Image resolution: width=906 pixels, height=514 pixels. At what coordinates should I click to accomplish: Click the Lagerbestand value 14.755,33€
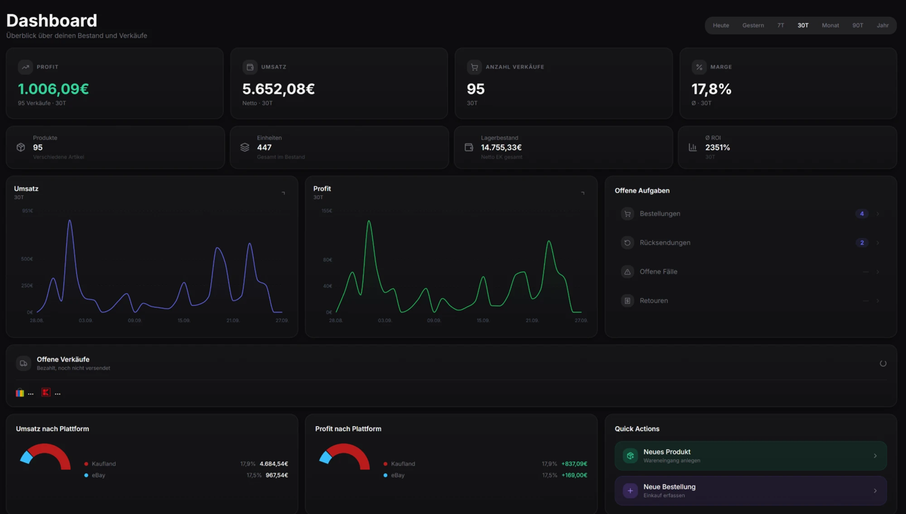pos(501,147)
